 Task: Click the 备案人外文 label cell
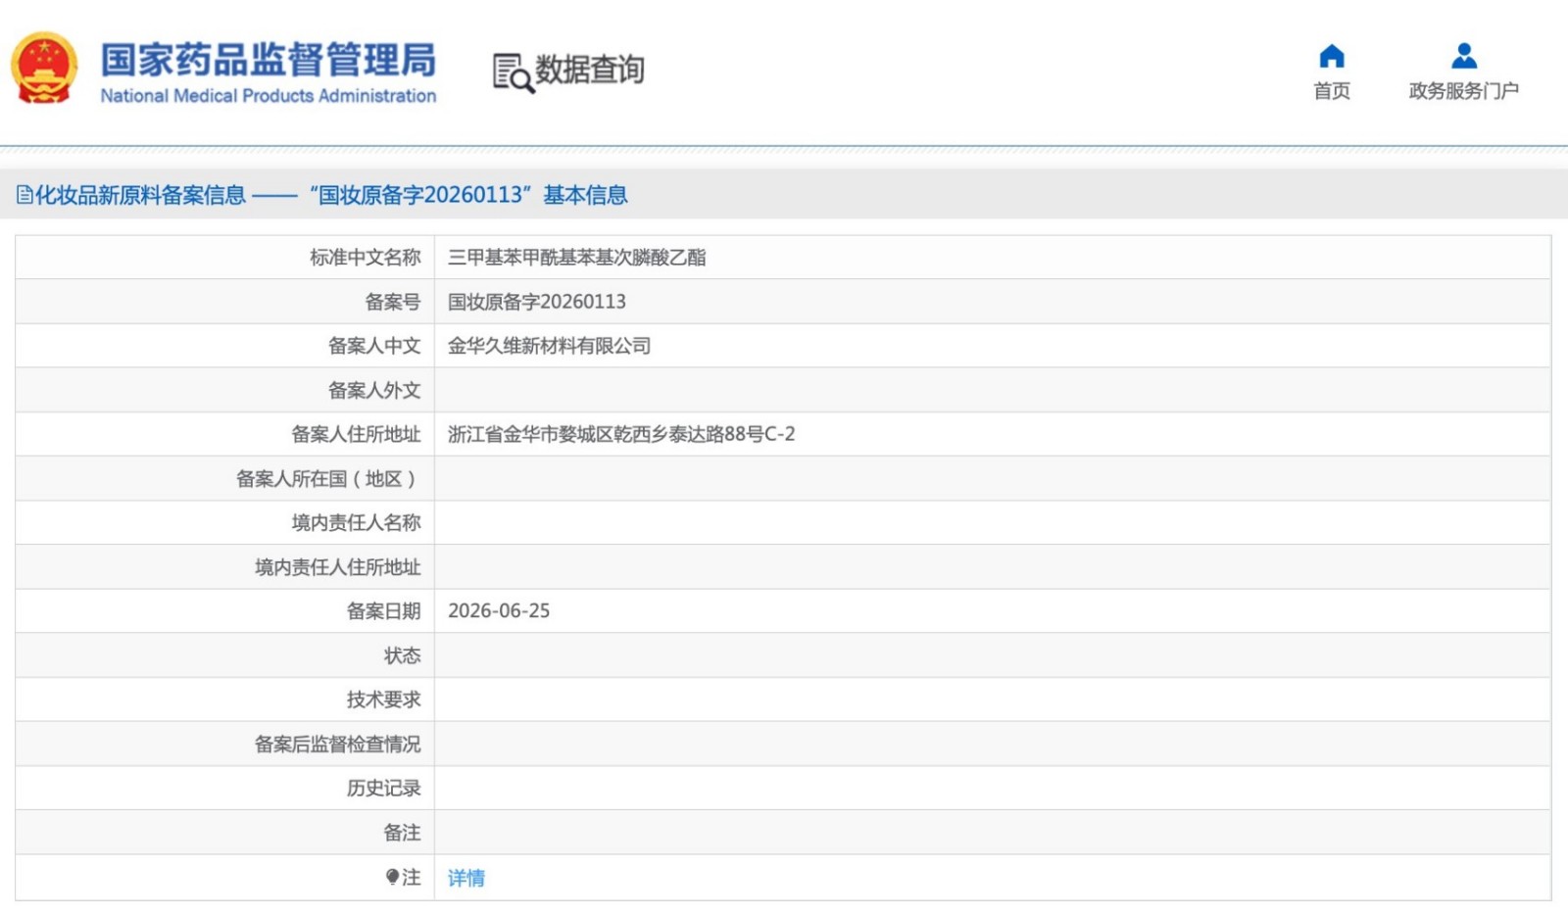[x=225, y=390]
